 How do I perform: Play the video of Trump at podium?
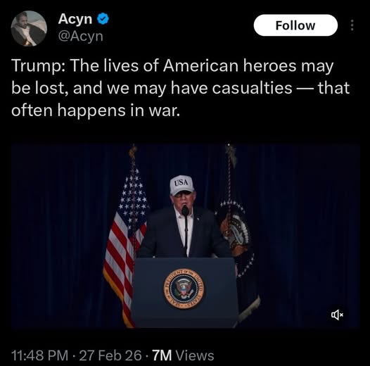coord(186,235)
